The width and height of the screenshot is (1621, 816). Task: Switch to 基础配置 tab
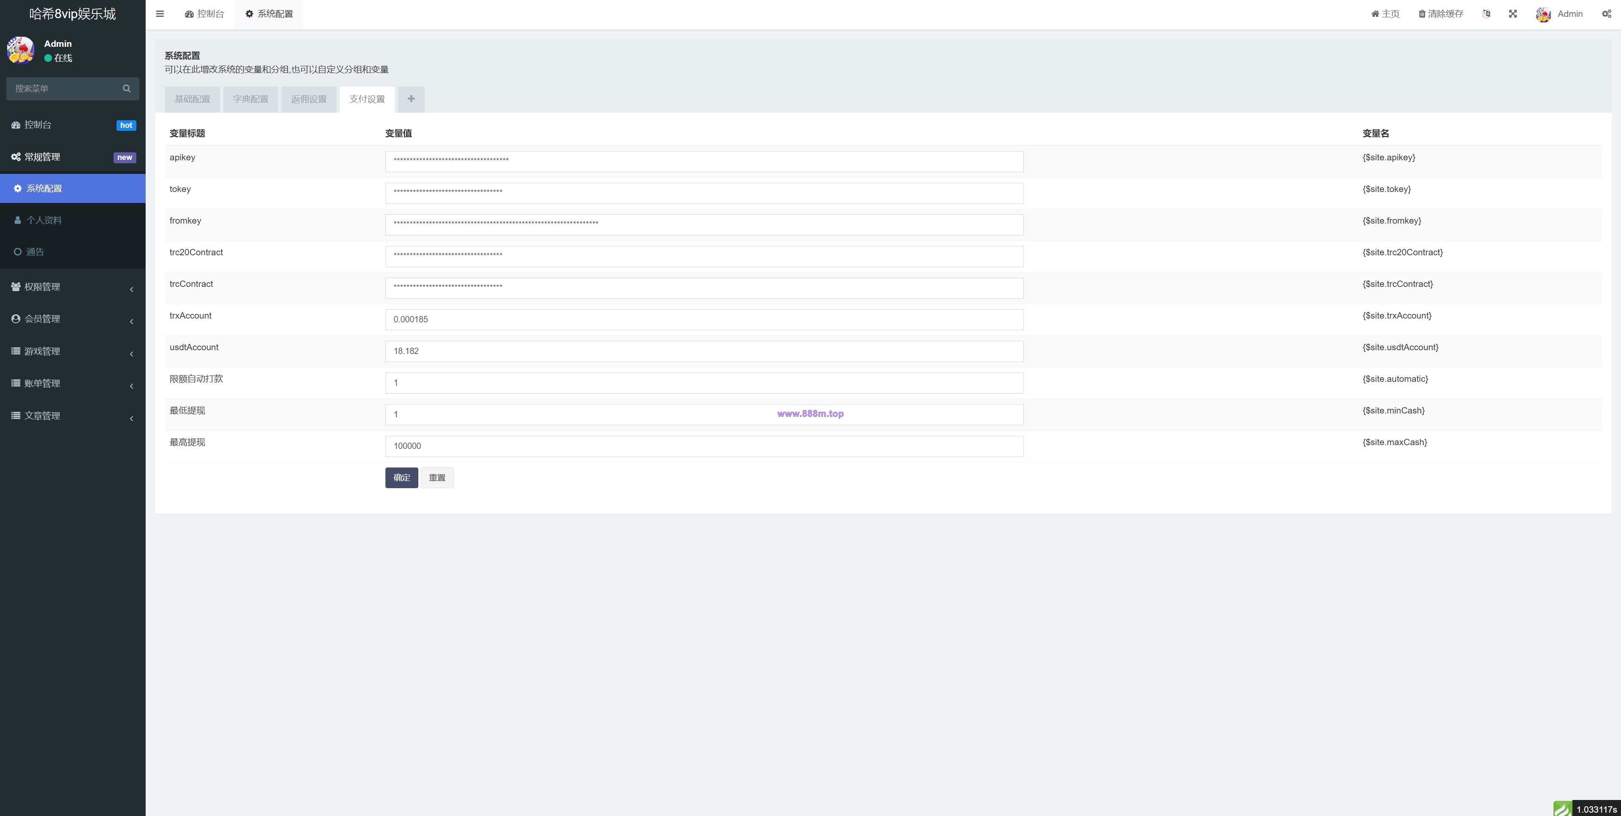point(192,100)
